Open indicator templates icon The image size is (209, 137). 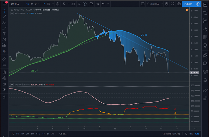point(79,4)
